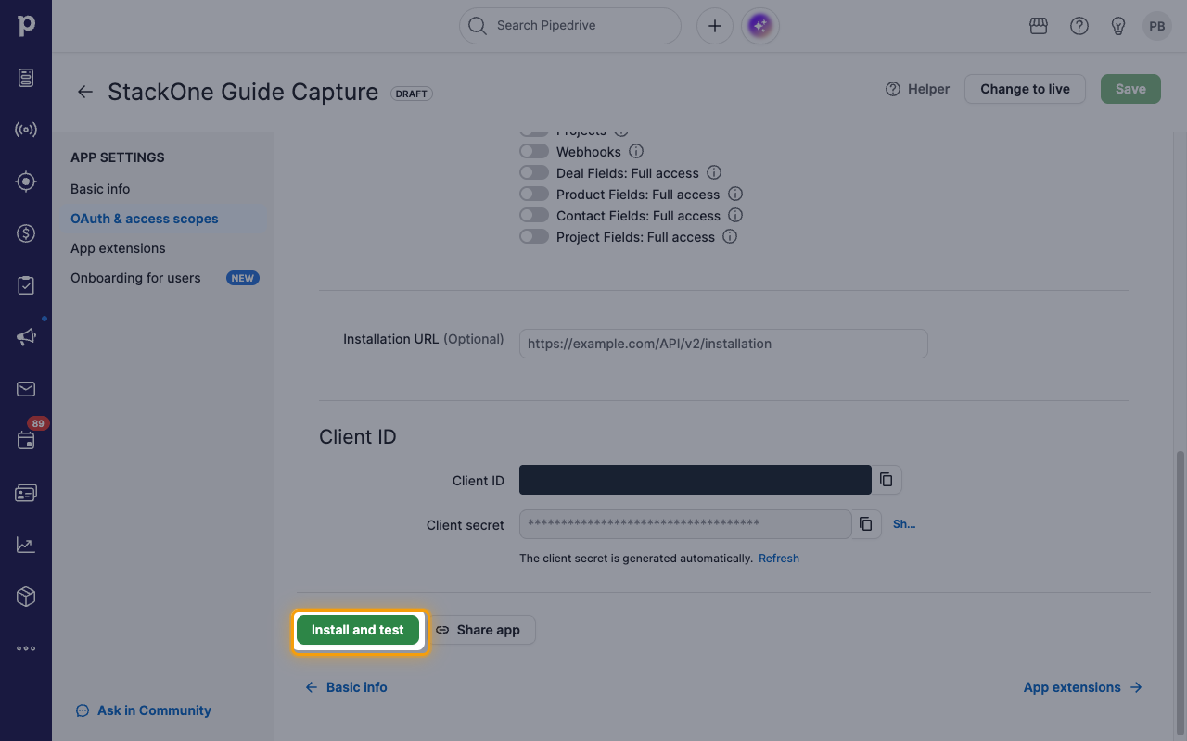Open Ask in Community link
Screen dimensions: 1187x741
[144, 710]
